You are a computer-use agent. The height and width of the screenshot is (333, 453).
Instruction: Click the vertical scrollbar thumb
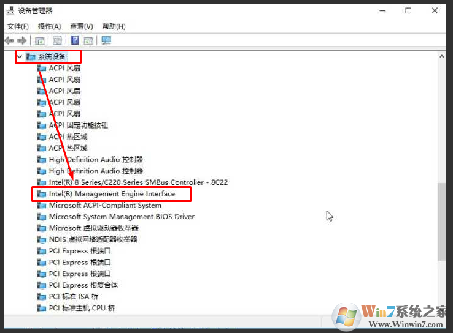pyautogui.click(x=441, y=222)
